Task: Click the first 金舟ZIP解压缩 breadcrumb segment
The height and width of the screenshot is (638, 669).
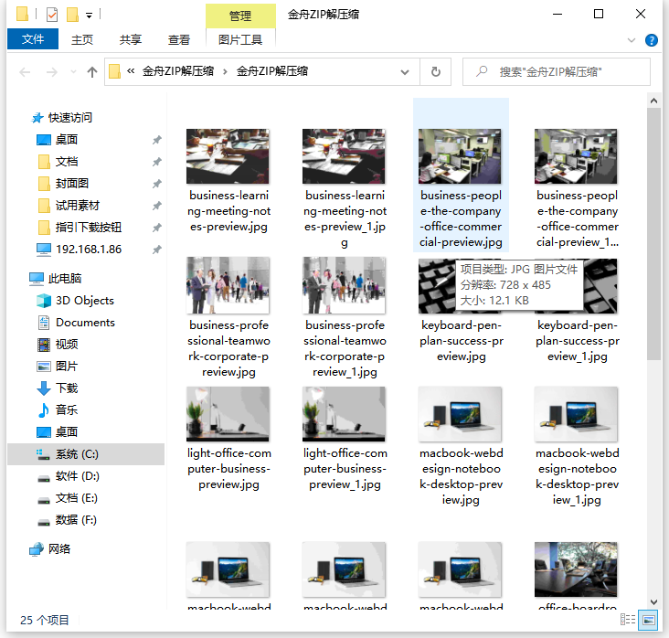Action: coord(178,71)
